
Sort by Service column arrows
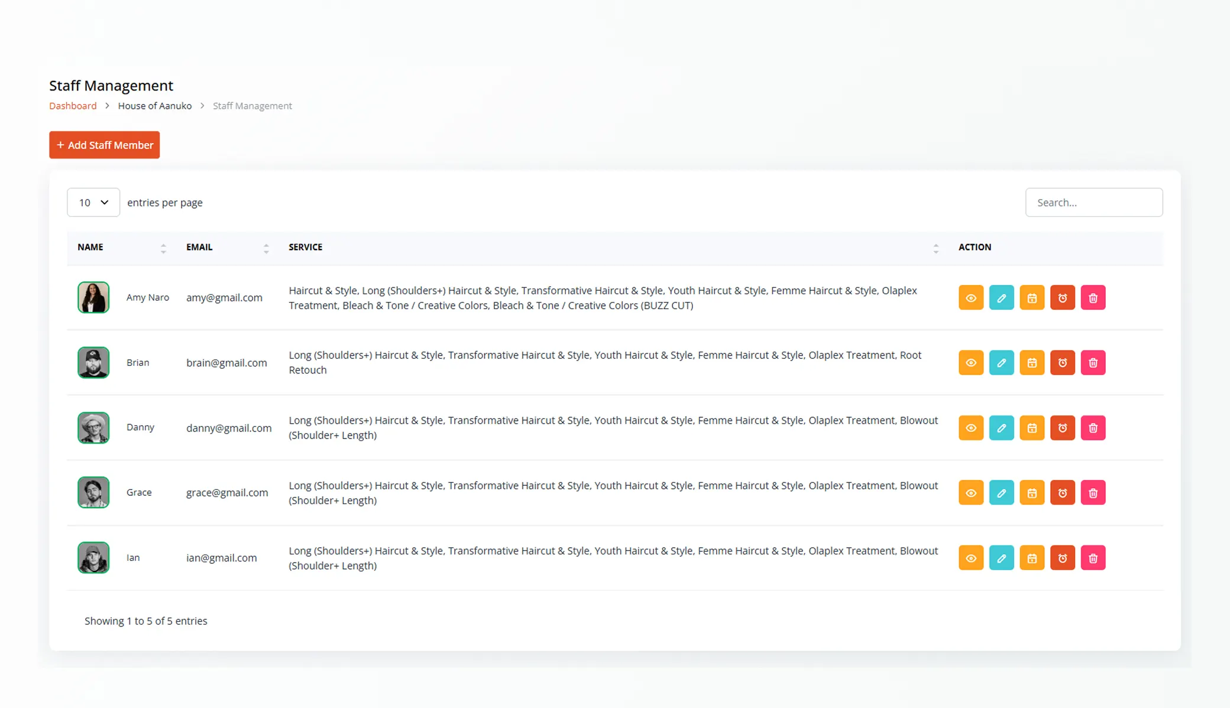click(x=936, y=248)
